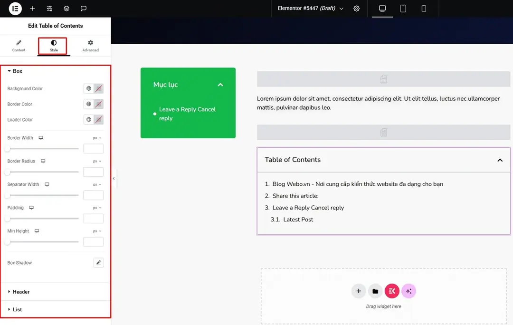The image size is (513, 325).
Task: Pick the Background Color swatch
Action: (x=98, y=88)
